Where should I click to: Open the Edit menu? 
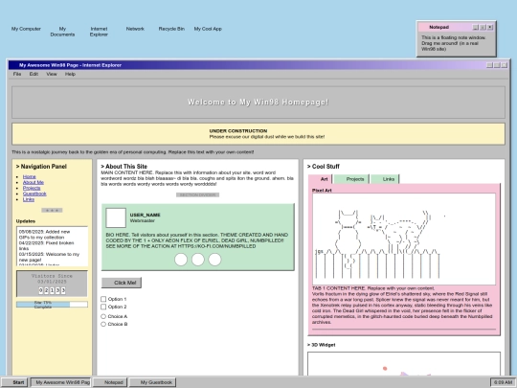pyautogui.click(x=34, y=74)
